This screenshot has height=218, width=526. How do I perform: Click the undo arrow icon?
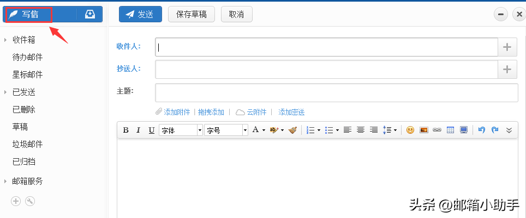[481, 130]
